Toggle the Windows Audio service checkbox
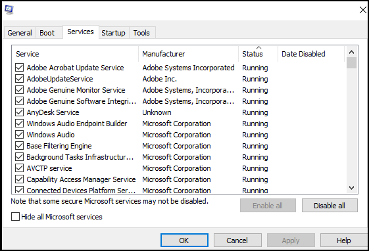This screenshot has width=369, height=251. (x=19, y=135)
